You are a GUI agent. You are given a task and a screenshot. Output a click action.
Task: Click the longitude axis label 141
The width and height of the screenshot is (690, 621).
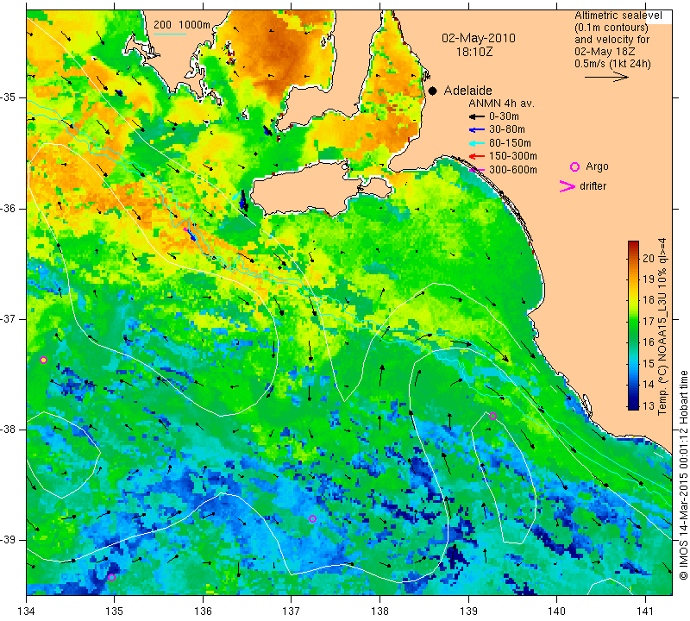point(645,612)
